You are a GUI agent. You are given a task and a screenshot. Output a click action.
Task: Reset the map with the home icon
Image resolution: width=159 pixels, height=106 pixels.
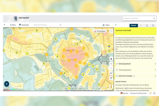click(111, 59)
